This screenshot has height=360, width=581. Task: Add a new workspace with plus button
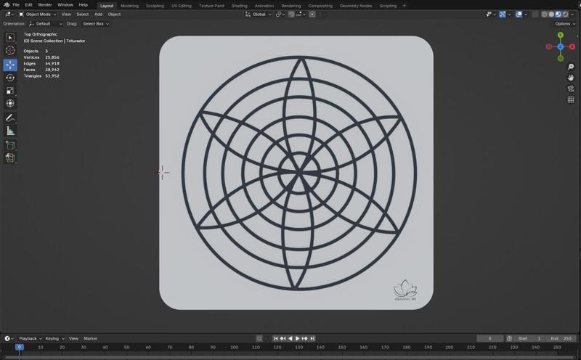tap(405, 6)
